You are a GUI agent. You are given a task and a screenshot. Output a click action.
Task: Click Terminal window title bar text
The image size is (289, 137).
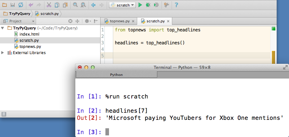182,68
